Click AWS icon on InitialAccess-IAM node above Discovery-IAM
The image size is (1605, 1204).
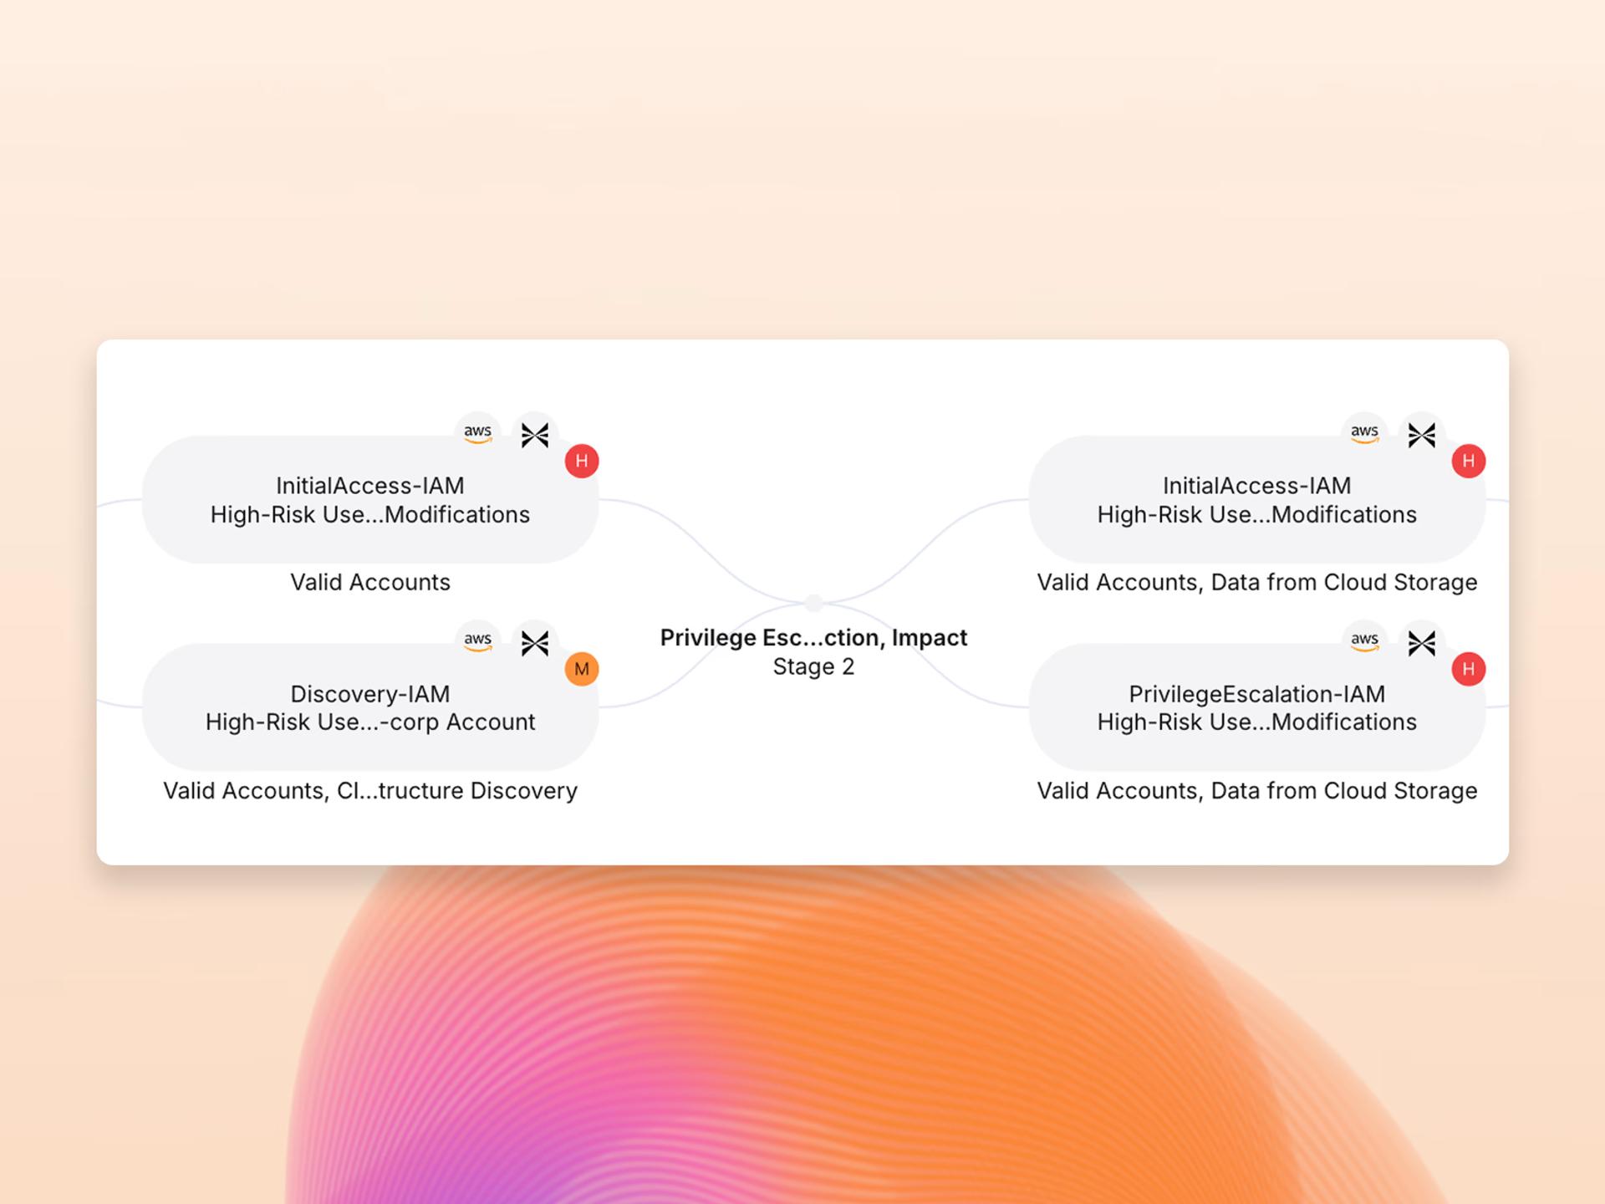pos(477,433)
